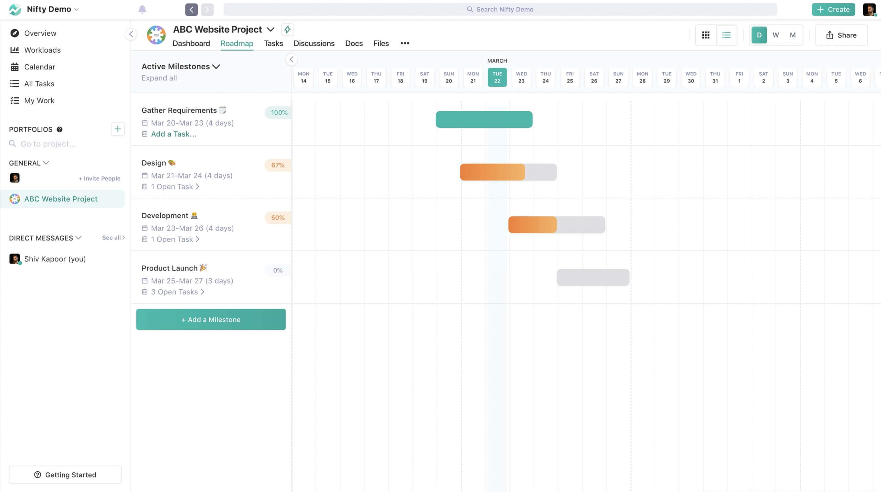Toggle weekly view with W button
Image resolution: width=881 pixels, height=492 pixels.
776,34
